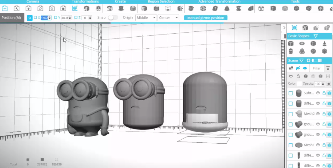The image size is (333, 168).
Task: Add a torus from Basic Shapes
Action: (x=302, y=44)
